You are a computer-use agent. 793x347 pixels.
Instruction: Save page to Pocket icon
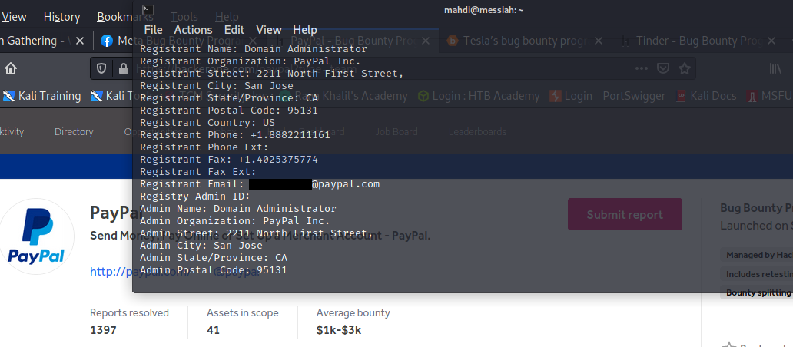[x=663, y=68]
